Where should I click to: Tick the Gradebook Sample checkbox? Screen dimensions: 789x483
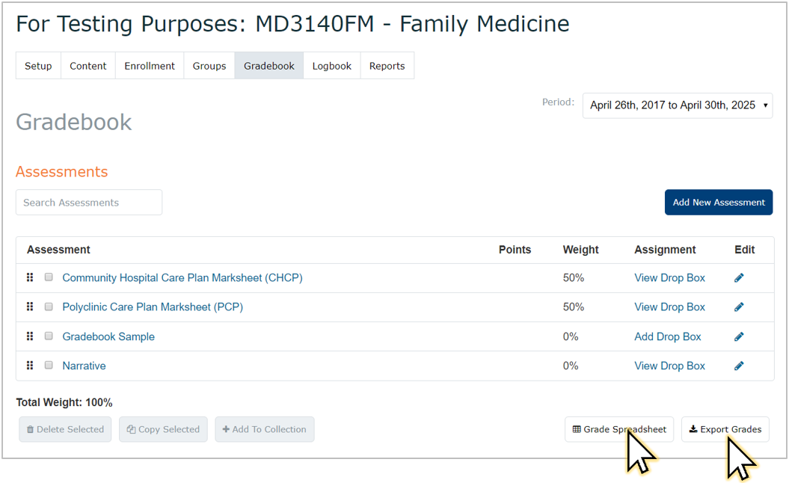49,336
